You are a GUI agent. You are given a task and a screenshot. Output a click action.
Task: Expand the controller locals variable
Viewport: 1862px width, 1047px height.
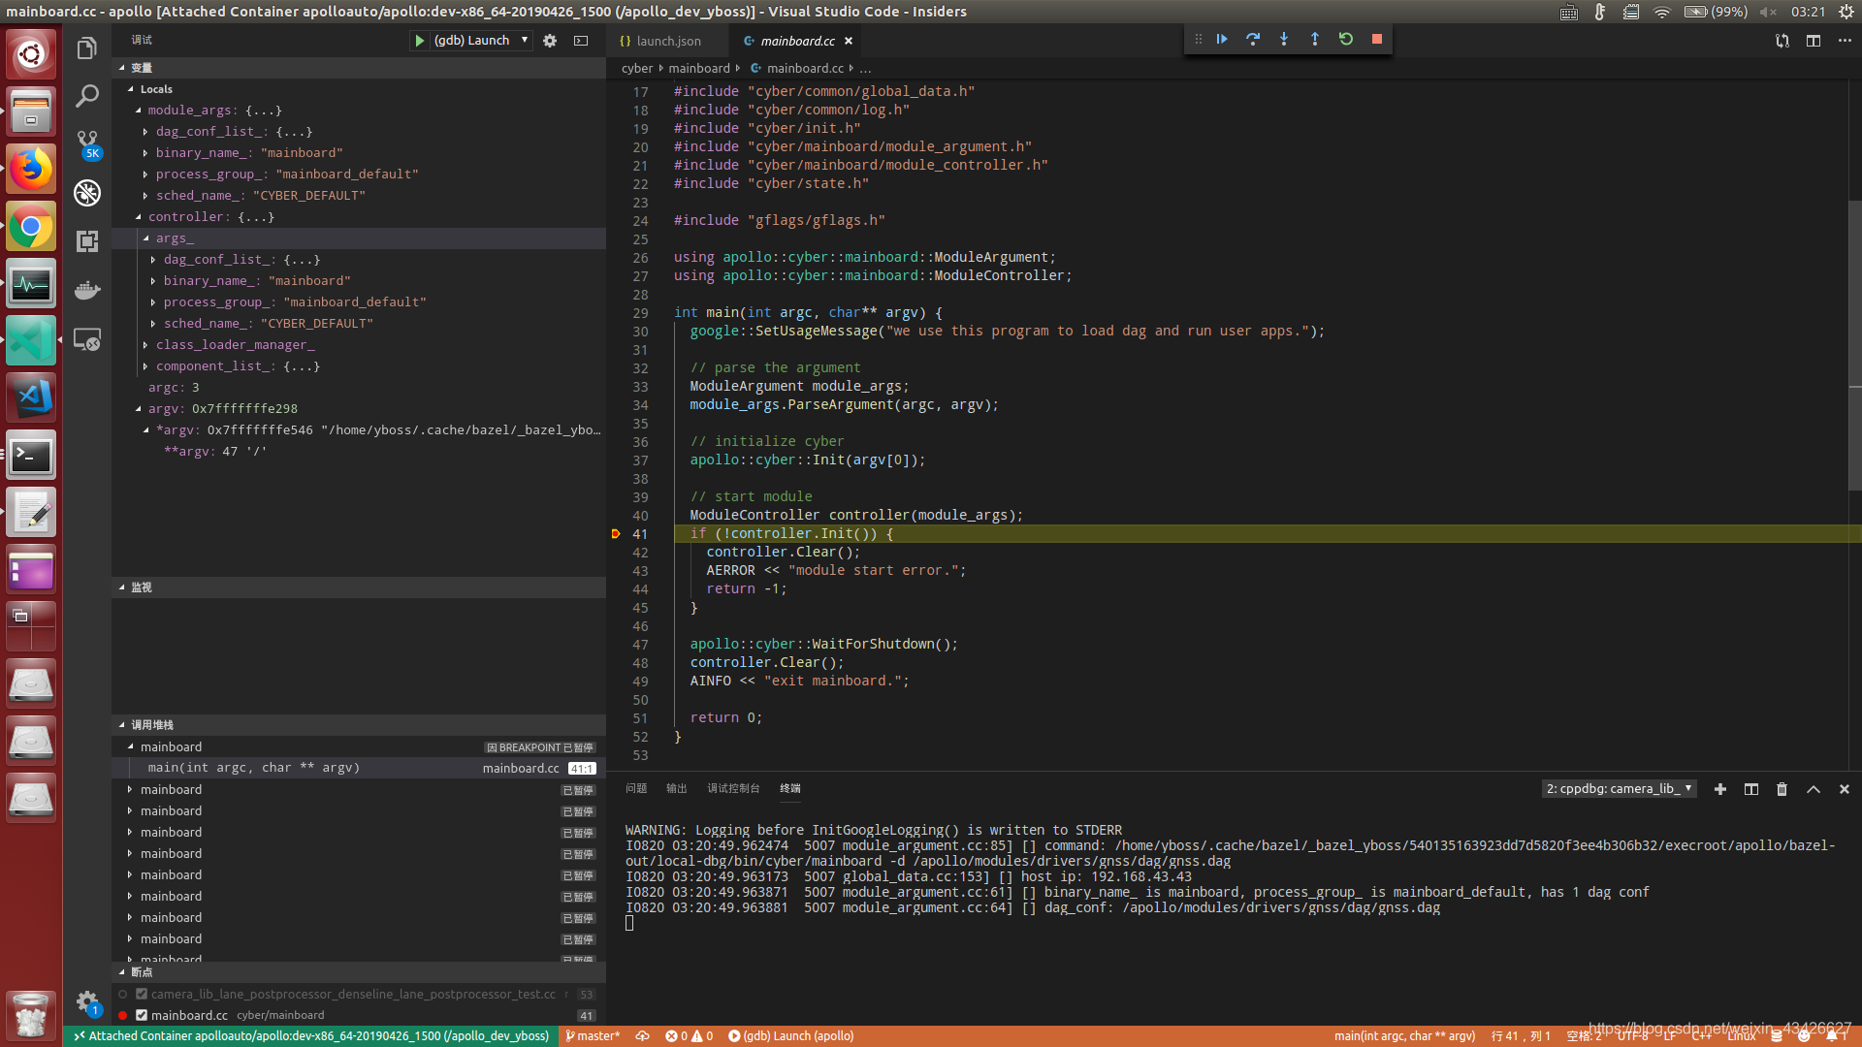click(x=137, y=216)
